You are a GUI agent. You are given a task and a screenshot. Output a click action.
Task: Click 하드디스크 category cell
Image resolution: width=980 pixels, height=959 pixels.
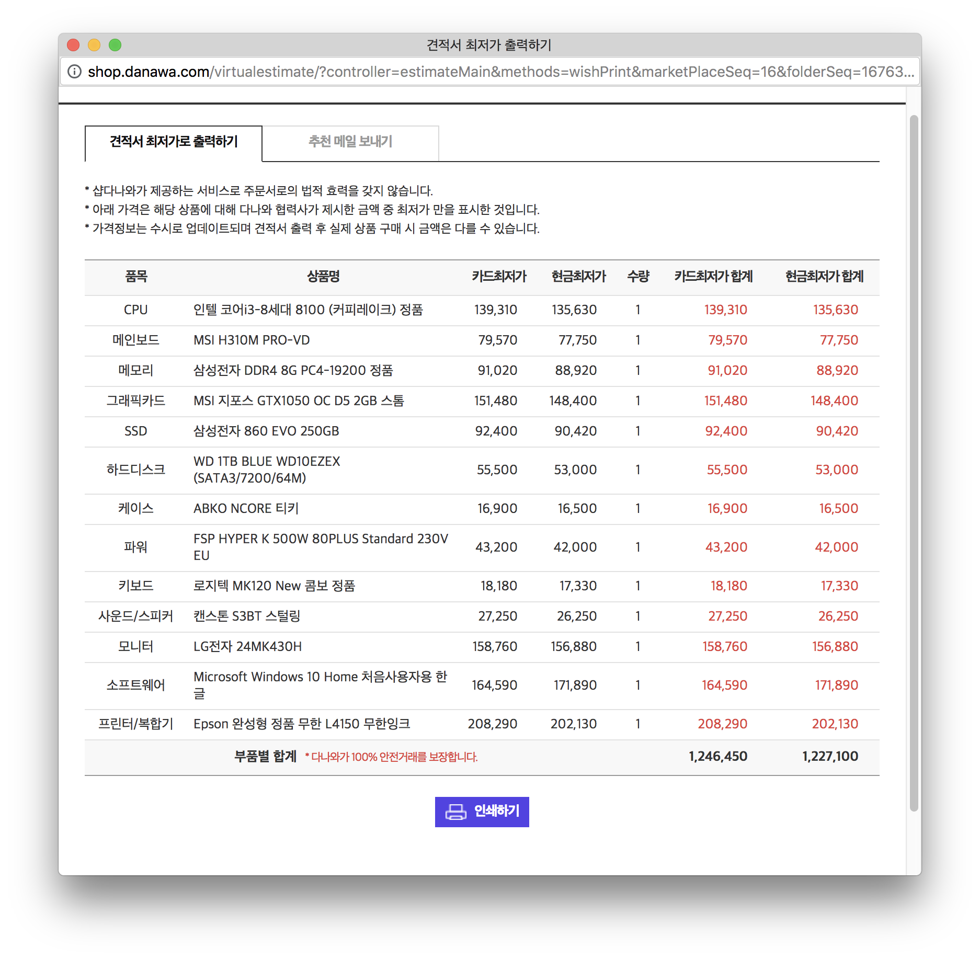[135, 470]
